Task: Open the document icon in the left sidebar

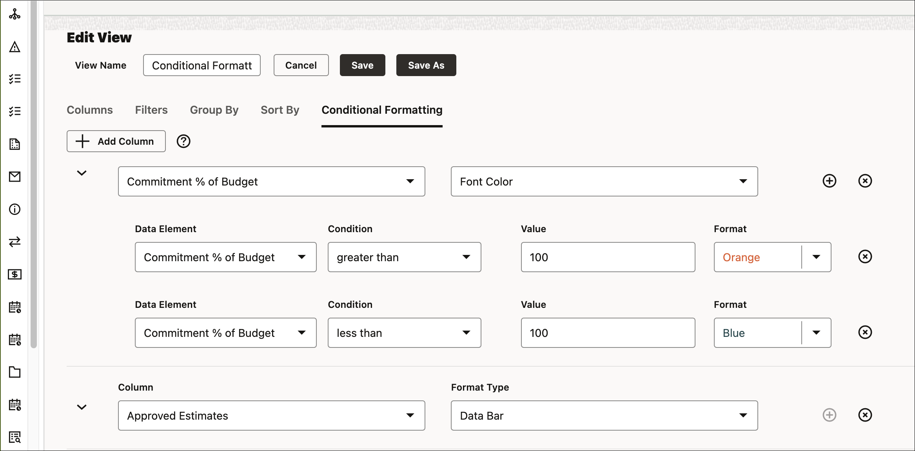Action: [15, 144]
